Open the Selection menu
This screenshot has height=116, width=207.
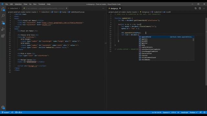click(18, 4)
